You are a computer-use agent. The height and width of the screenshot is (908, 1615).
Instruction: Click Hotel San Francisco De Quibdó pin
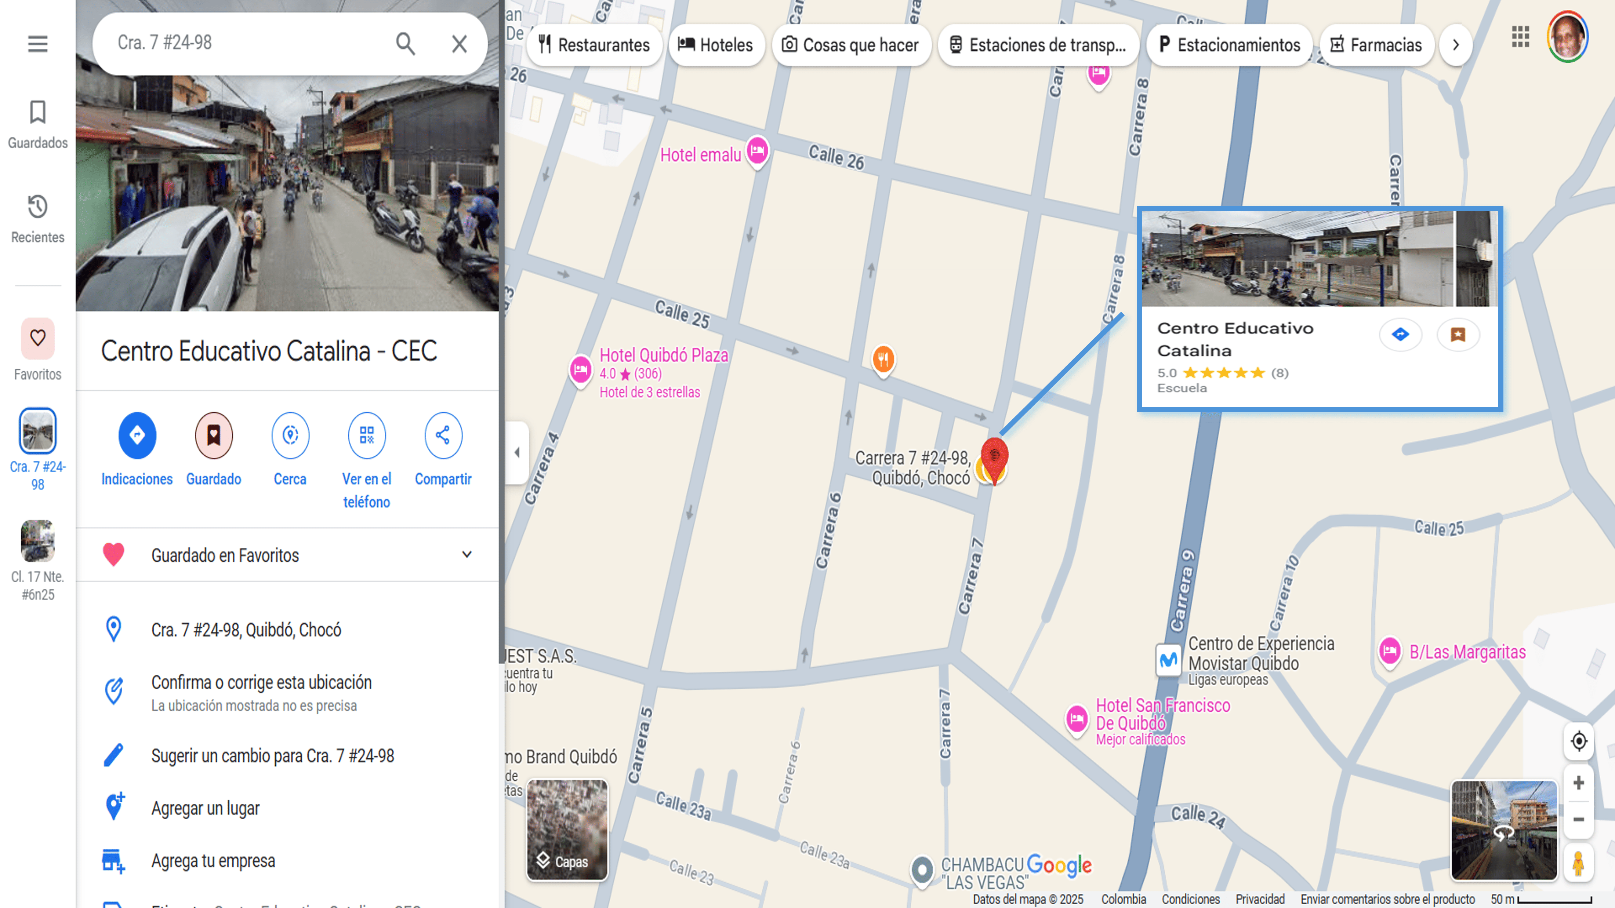click(x=1077, y=719)
